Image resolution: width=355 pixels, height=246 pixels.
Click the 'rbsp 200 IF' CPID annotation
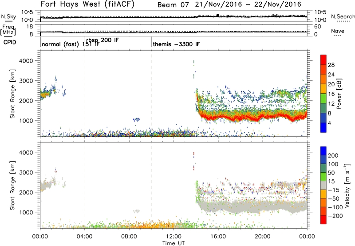pyautogui.click(x=103, y=40)
